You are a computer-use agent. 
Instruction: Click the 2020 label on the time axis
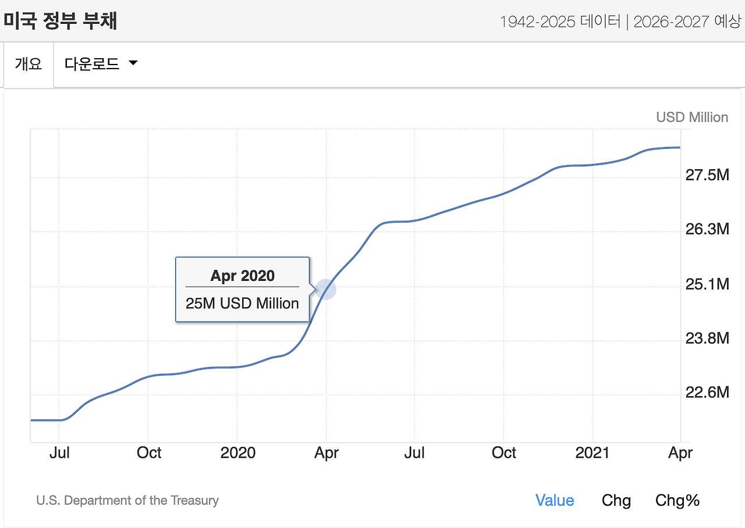click(237, 453)
